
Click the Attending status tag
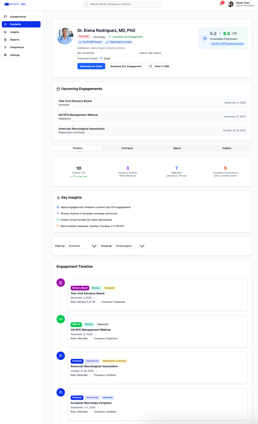click(x=108, y=398)
